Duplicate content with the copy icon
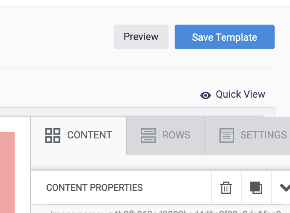Image resolution: width=290 pixels, height=213 pixels. click(x=256, y=188)
